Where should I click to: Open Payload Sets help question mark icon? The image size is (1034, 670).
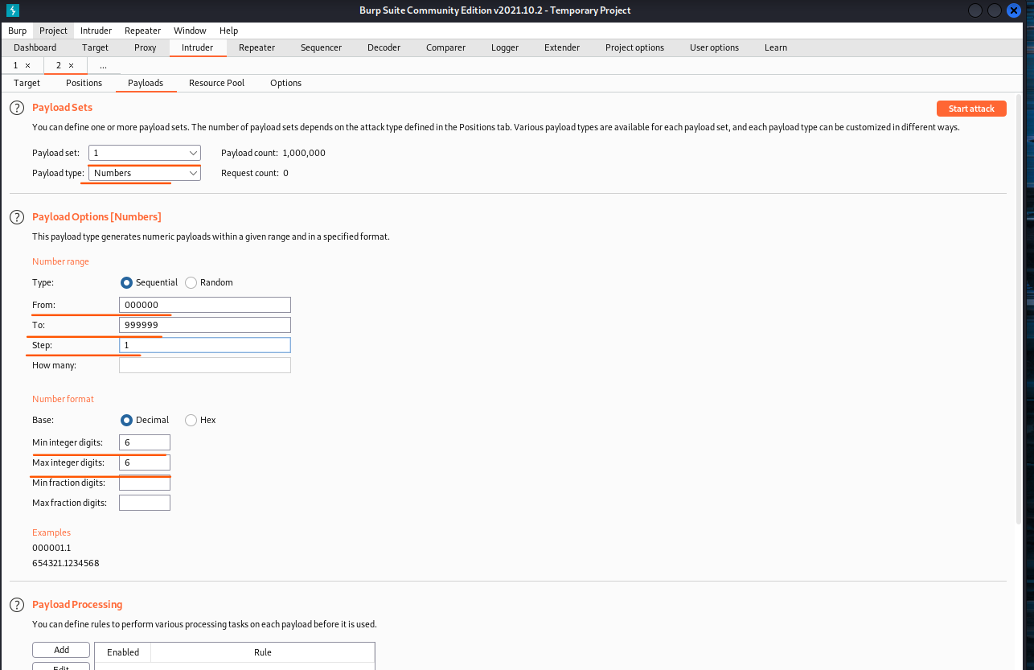coord(17,108)
